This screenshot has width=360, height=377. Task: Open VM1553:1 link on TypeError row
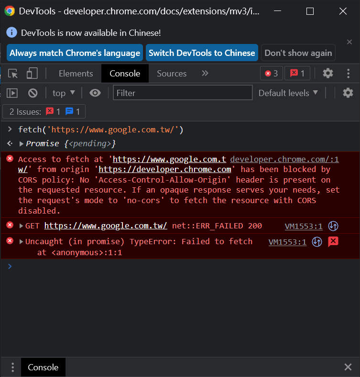tap(287, 242)
